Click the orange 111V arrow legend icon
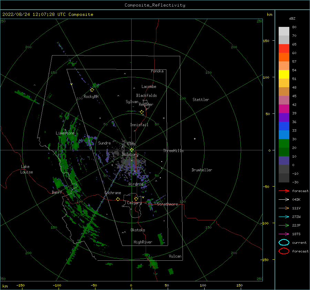 click(x=284, y=208)
